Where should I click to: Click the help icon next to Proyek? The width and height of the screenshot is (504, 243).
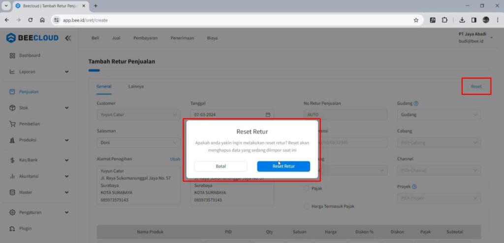click(x=414, y=186)
